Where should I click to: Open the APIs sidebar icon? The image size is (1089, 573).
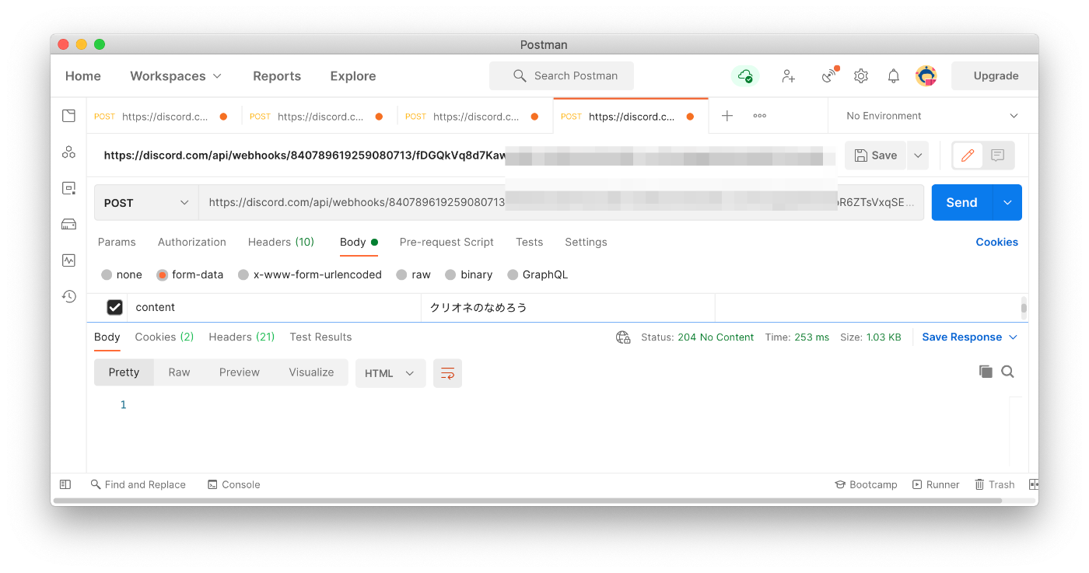(x=68, y=152)
